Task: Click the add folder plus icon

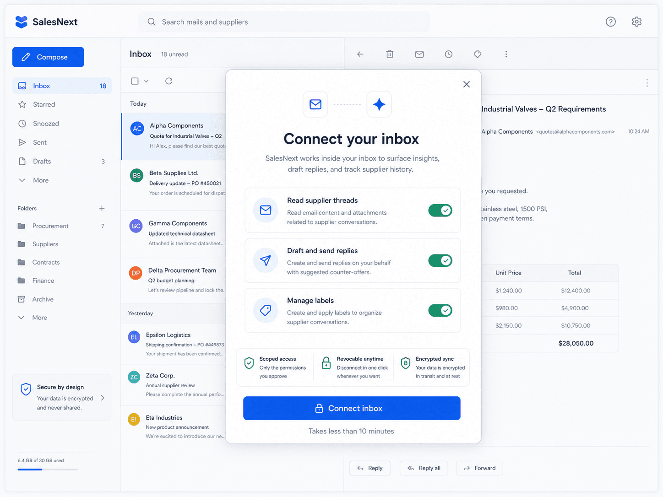Action: click(x=102, y=208)
